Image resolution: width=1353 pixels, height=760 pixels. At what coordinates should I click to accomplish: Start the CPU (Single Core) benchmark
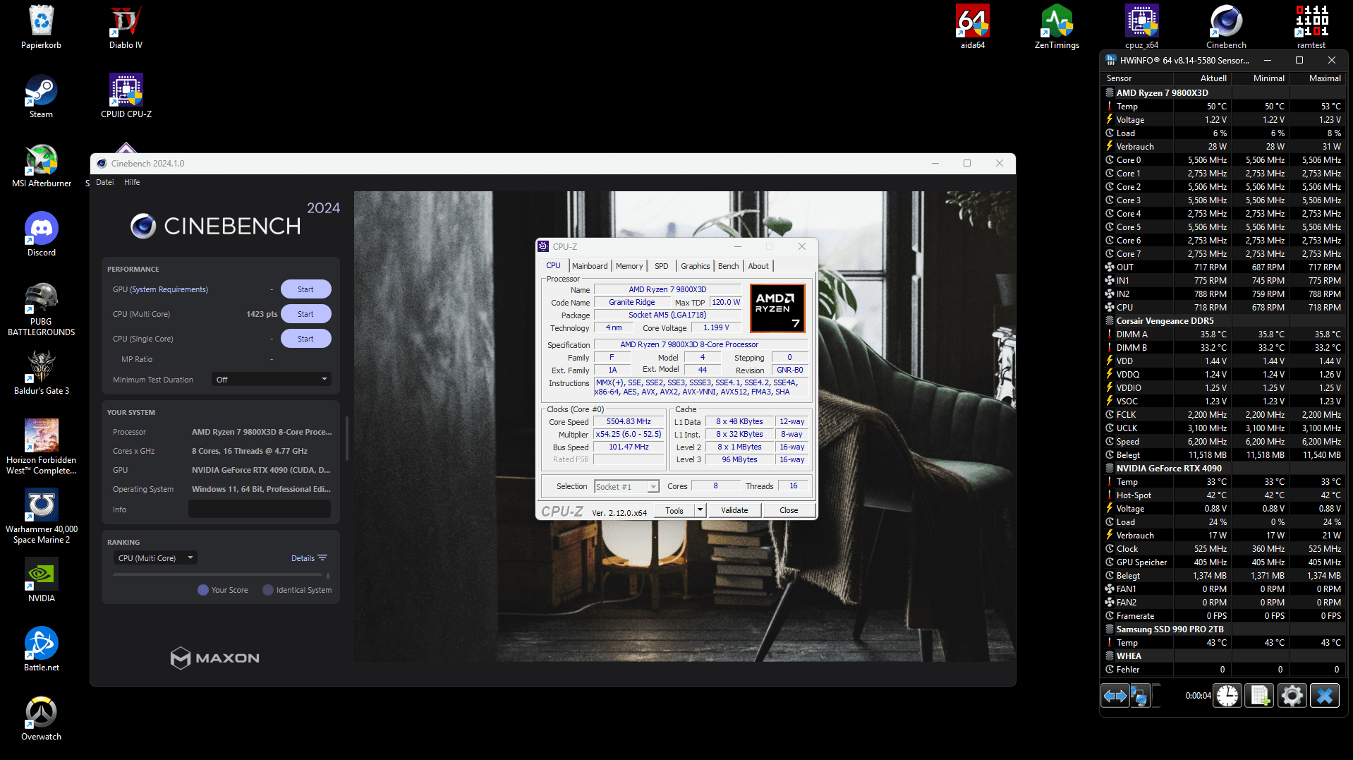[x=305, y=339]
